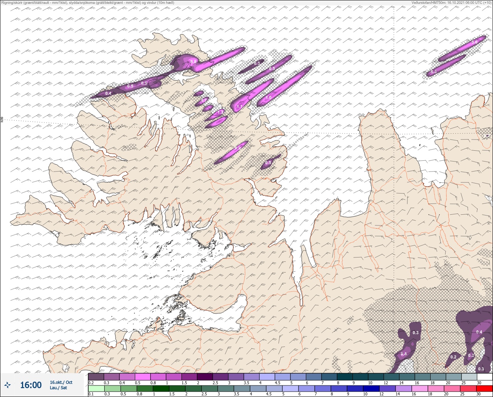The width and height of the screenshot is (493, 397).
Task: Click the 1.1 snowfall value on the map
Action: tap(239, 107)
